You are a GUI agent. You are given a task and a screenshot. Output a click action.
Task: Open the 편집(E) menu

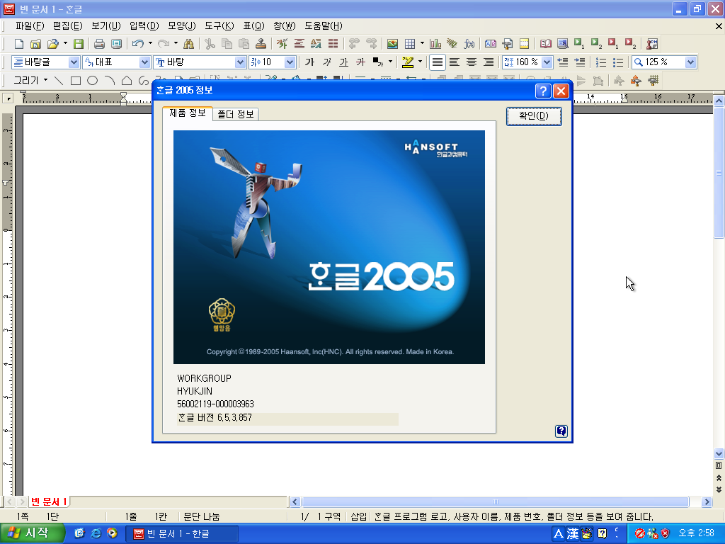67,26
